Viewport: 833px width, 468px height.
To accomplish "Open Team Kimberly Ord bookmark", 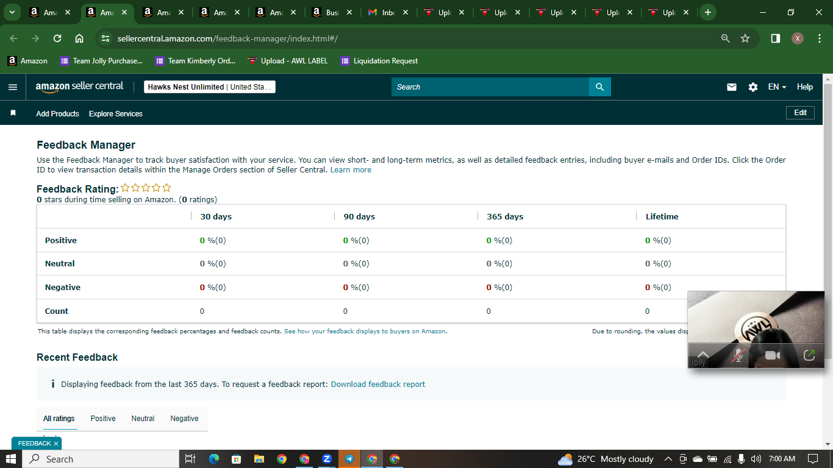I will click(x=196, y=61).
